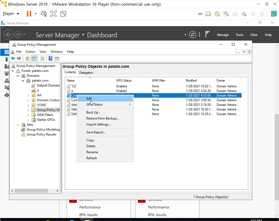Click the print services sidebar icon in Server Manager
Screen dimensions: 279x221
point(7,95)
